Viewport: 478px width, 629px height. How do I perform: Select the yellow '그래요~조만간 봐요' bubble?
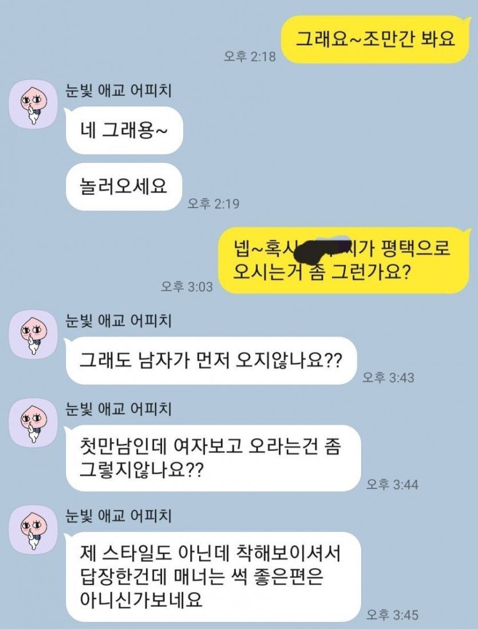[376, 40]
